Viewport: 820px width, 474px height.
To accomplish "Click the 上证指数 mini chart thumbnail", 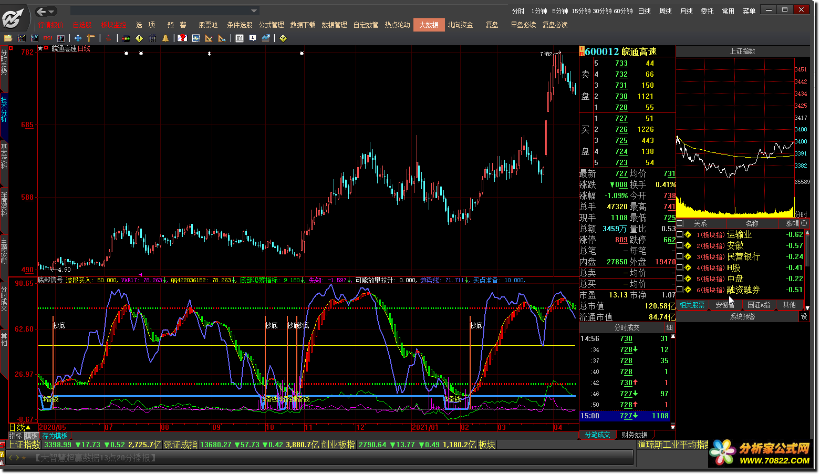I will tap(735, 138).
